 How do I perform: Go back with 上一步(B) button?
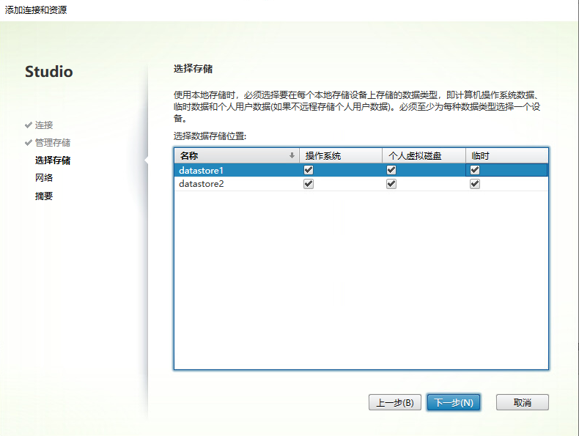click(x=394, y=402)
